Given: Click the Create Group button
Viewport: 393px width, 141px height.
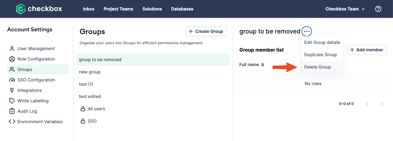Looking at the screenshot, I should 206,31.
